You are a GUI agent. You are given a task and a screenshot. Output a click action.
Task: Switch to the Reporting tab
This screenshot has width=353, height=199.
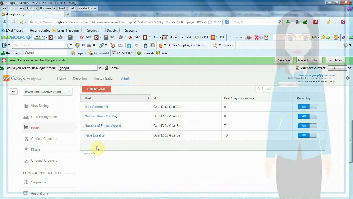tap(80, 78)
